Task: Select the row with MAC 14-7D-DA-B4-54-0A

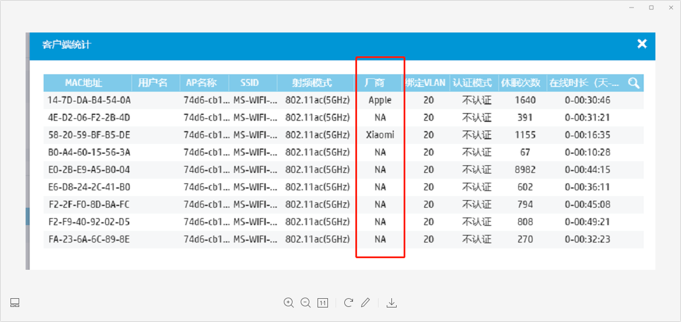Action: 89,100
